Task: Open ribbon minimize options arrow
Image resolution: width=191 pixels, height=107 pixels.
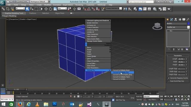Action: (73, 13)
